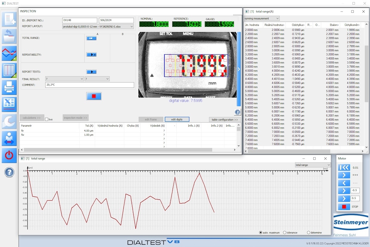Minimize the total range chart window
Screen dimensions: 370x247
(x=303, y=158)
